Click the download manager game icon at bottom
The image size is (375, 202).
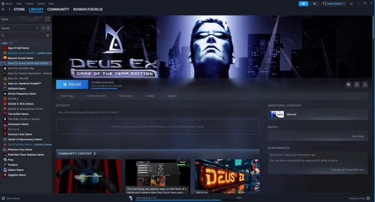tap(131, 198)
